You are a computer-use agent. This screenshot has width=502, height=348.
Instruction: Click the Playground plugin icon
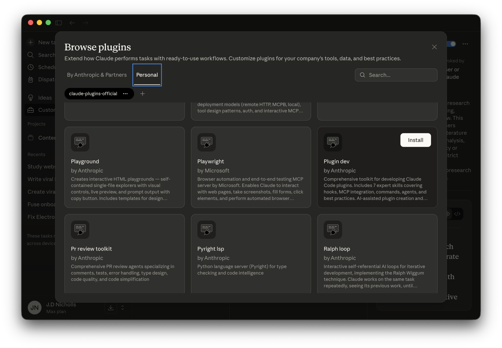click(x=80, y=142)
